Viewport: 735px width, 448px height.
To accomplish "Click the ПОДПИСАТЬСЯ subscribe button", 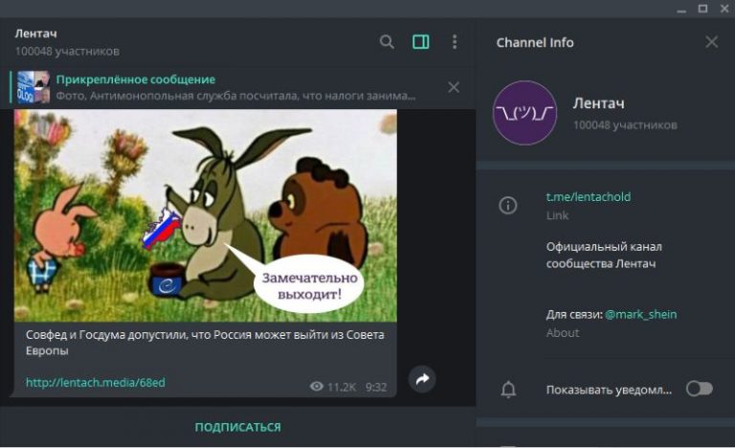I will click(238, 427).
